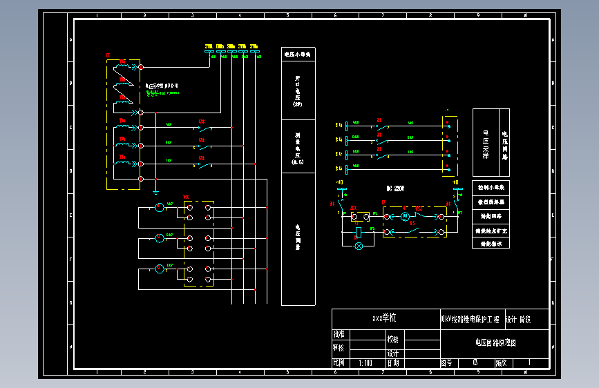Select the "电压回路" vertical legend text
Screen dimensions: 599x388
[x=504, y=146]
